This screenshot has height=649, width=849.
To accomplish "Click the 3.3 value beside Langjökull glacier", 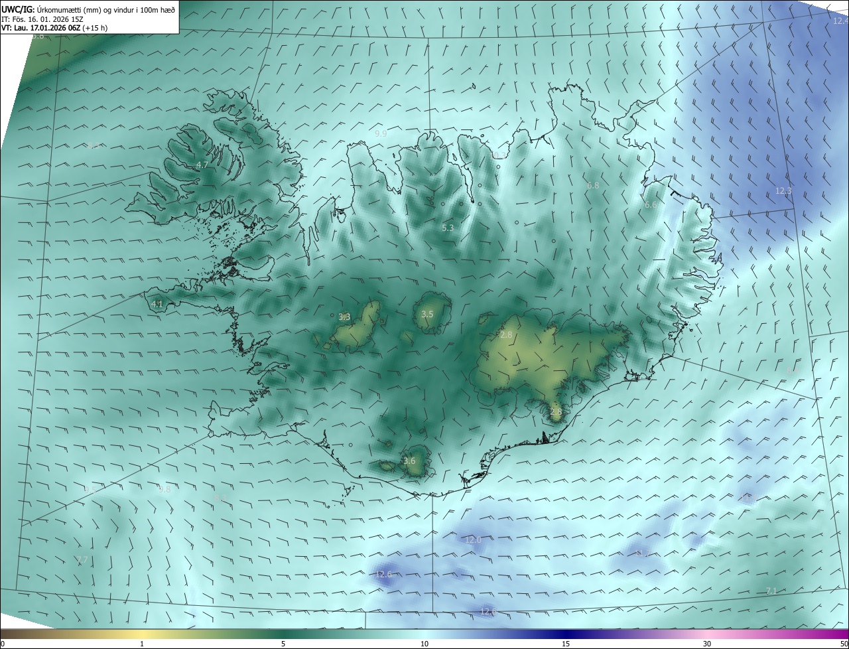I will pos(344,317).
